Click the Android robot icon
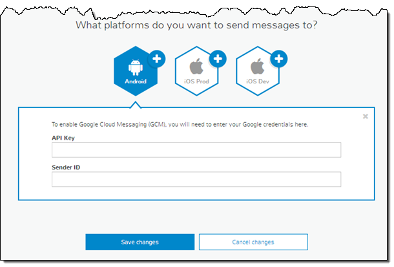 (136, 67)
